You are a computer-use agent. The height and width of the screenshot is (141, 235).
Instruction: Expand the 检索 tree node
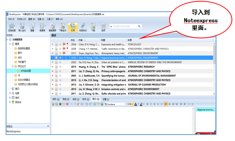pyautogui.click(x=10, y=93)
